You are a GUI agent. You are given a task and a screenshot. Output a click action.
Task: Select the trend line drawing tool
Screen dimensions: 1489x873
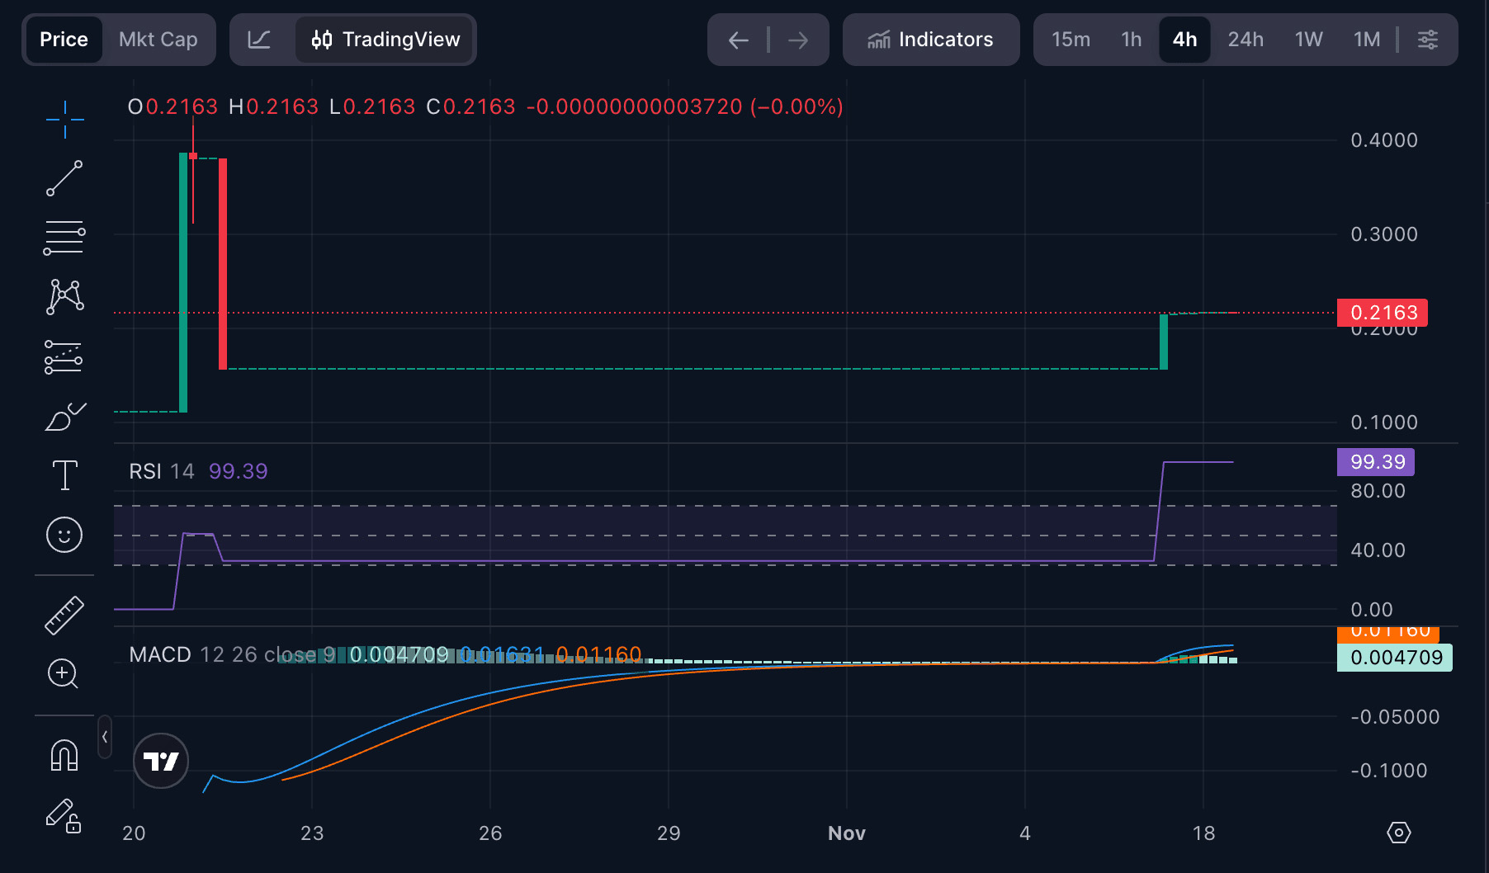click(64, 178)
